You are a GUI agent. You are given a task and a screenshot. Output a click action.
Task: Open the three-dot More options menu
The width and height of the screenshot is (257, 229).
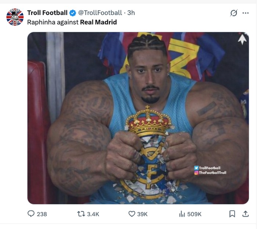tap(245, 13)
